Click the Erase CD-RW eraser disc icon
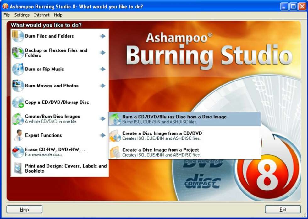Viewport: 308px width, 219px height. coord(18,152)
